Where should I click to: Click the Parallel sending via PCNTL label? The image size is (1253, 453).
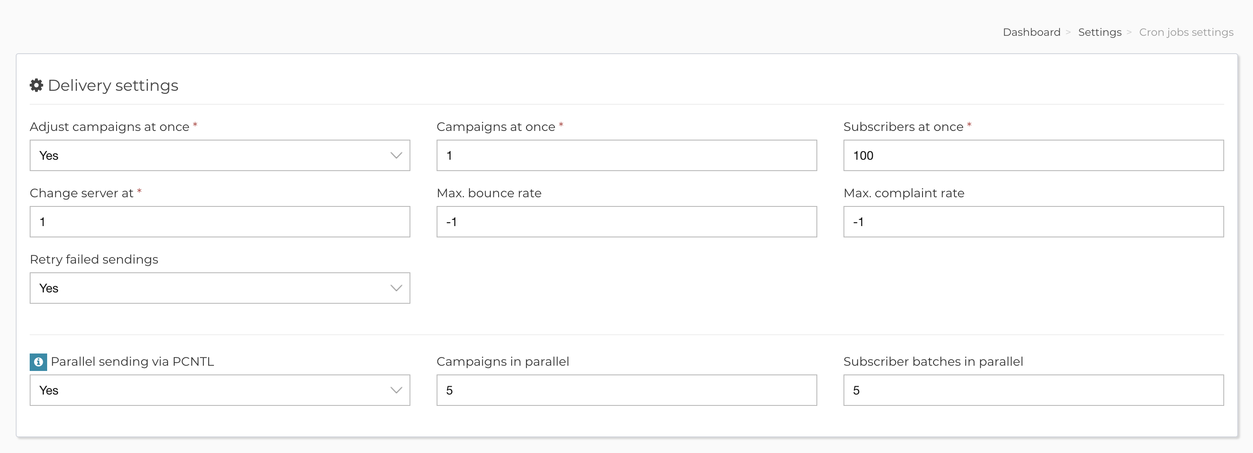point(132,362)
